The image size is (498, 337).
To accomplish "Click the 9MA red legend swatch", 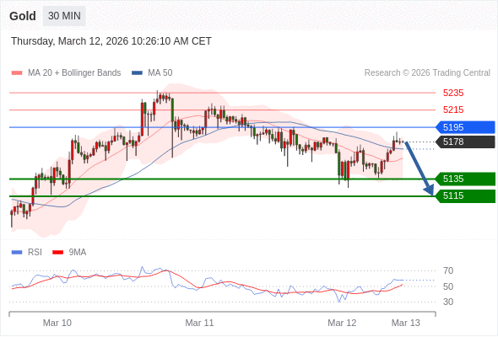I will click(57, 253).
